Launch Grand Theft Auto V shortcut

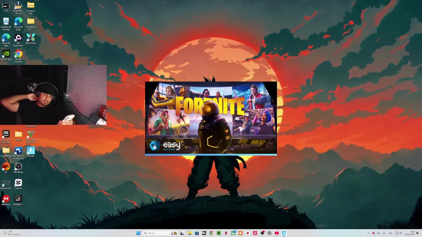31,136
